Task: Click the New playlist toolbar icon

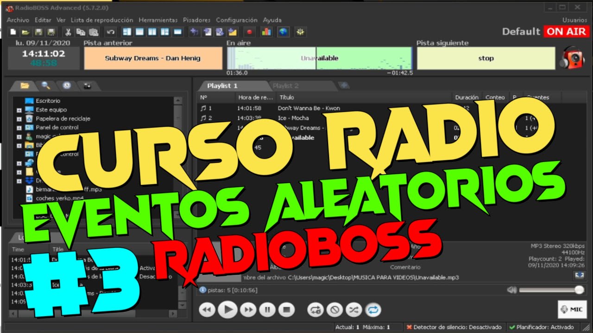Action: [13, 32]
